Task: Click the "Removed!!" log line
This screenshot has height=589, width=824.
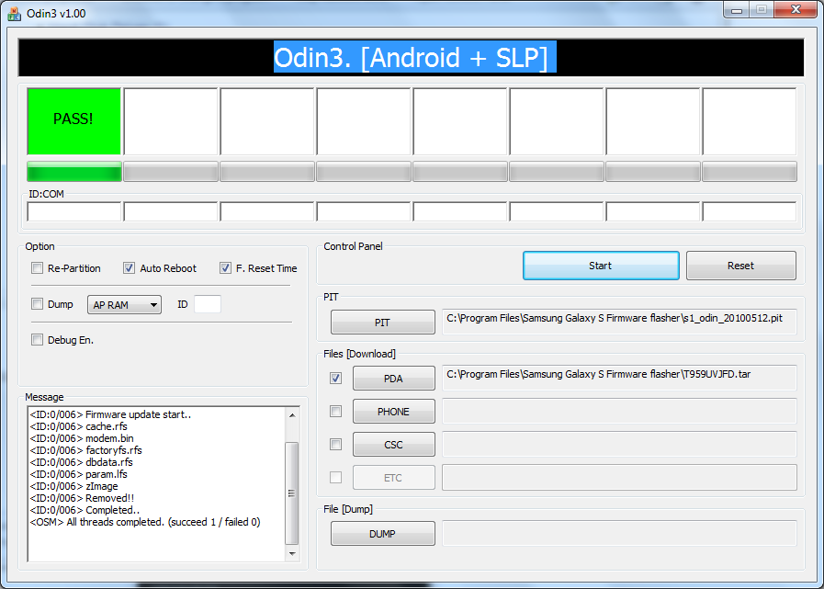Action: tap(82, 498)
